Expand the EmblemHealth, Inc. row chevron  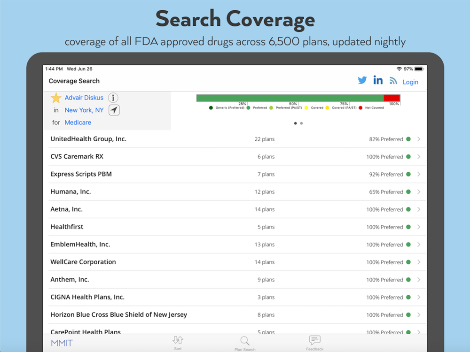pyautogui.click(x=419, y=245)
